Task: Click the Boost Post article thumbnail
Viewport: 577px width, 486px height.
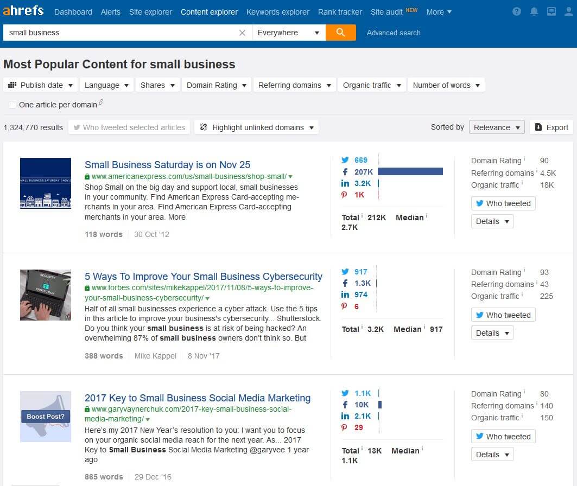Action: (46, 417)
